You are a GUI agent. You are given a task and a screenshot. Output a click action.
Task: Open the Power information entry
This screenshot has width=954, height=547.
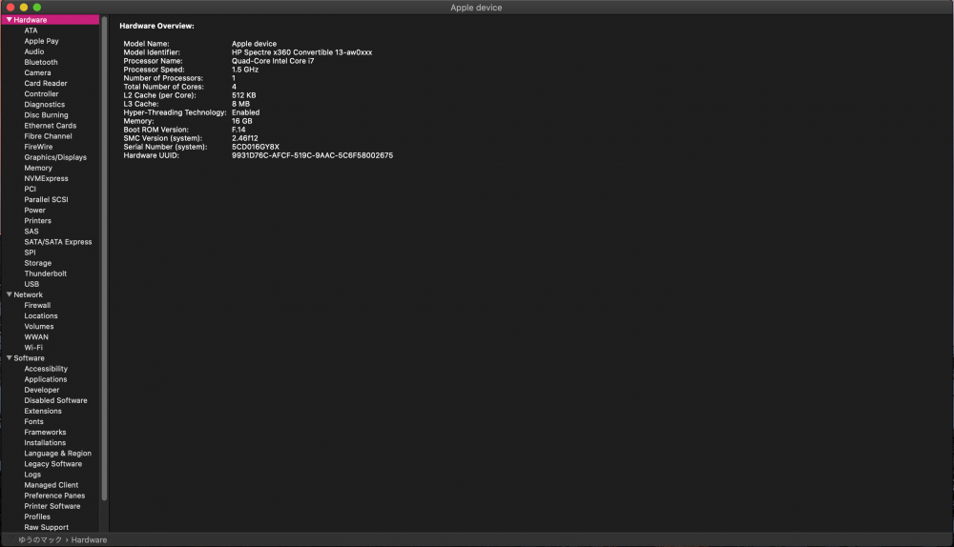tap(34, 211)
